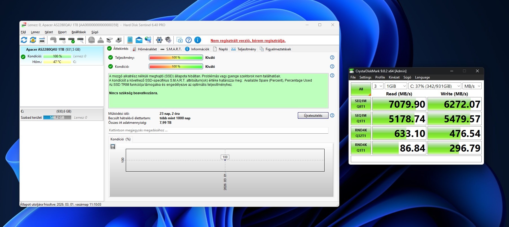Image resolution: width=509 pixels, height=227 pixels.
Task: Click the 'Nem regisztrált verzió' registration link
Action: click(248, 41)
